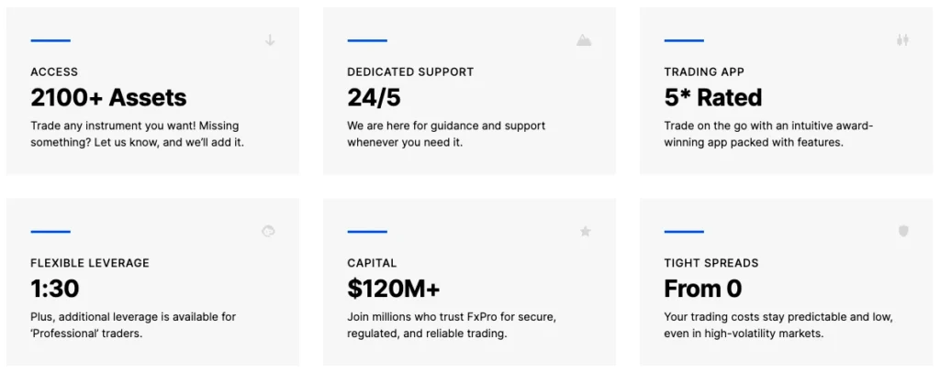Click the TRADING APP label
Screen dimensions: 940x372
coord(704,71)
